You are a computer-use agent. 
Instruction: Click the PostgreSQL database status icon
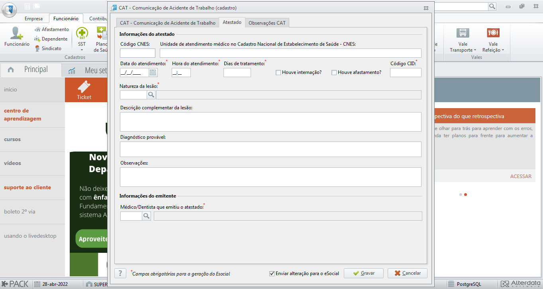coord(451,284)
